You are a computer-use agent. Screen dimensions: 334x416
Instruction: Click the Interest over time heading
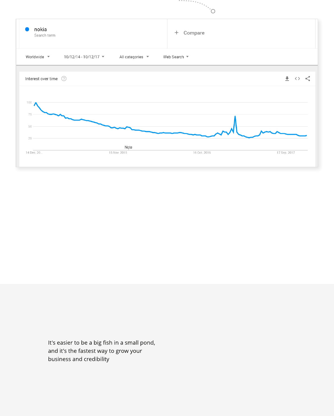[x=42, y=79]
